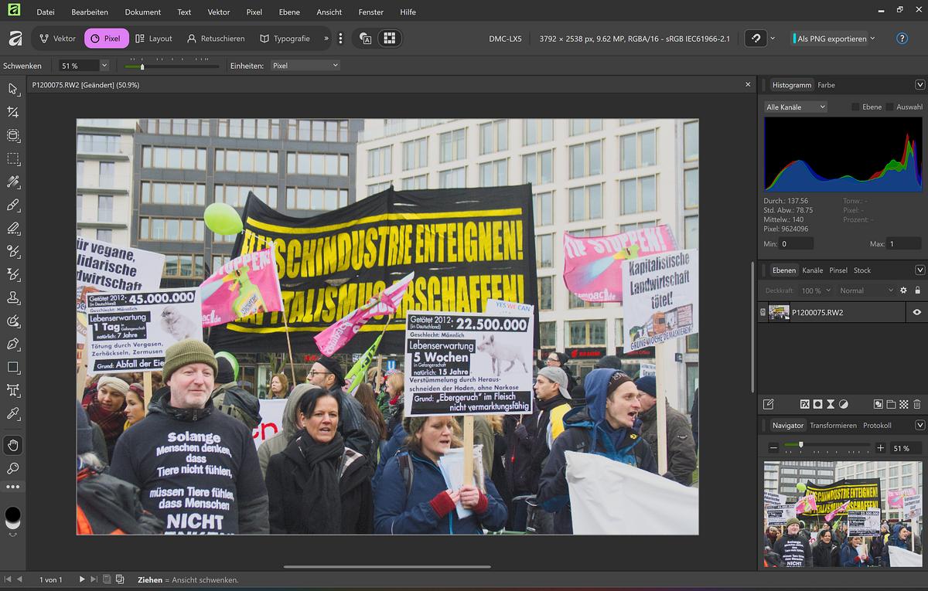Select the clone stamp tool
Image resolution: width=928 pixels, height=591 pixels.
[13, 297]
